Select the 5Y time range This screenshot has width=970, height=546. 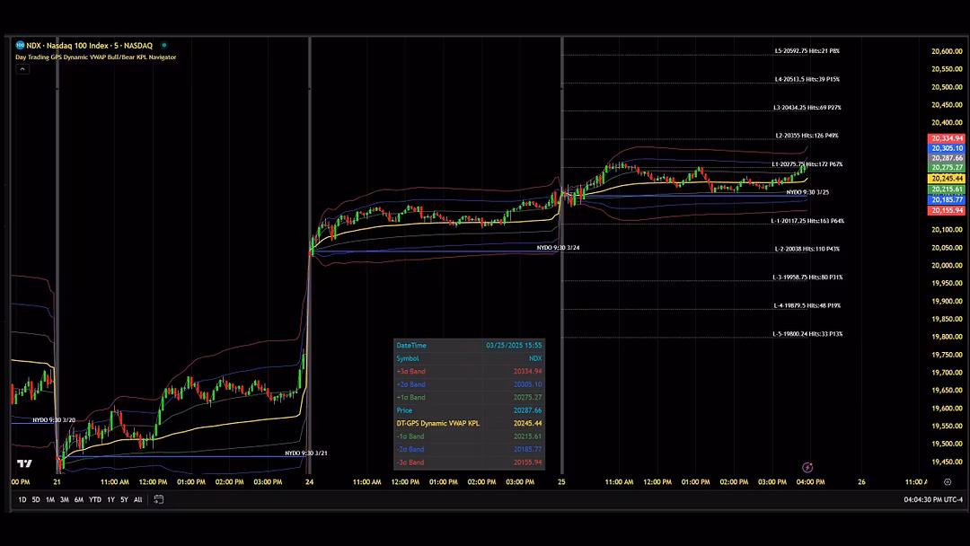[124, 499]
